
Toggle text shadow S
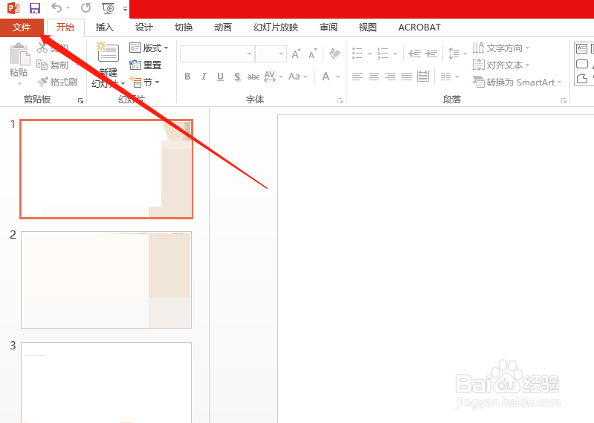[x=237, y=77]
